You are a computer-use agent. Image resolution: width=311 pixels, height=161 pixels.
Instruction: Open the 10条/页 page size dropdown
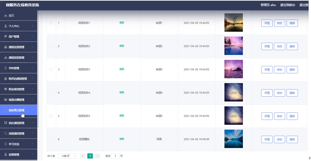[x=67, y=156]
